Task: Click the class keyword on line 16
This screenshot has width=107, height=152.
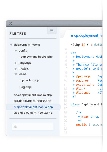Action: 75,104
